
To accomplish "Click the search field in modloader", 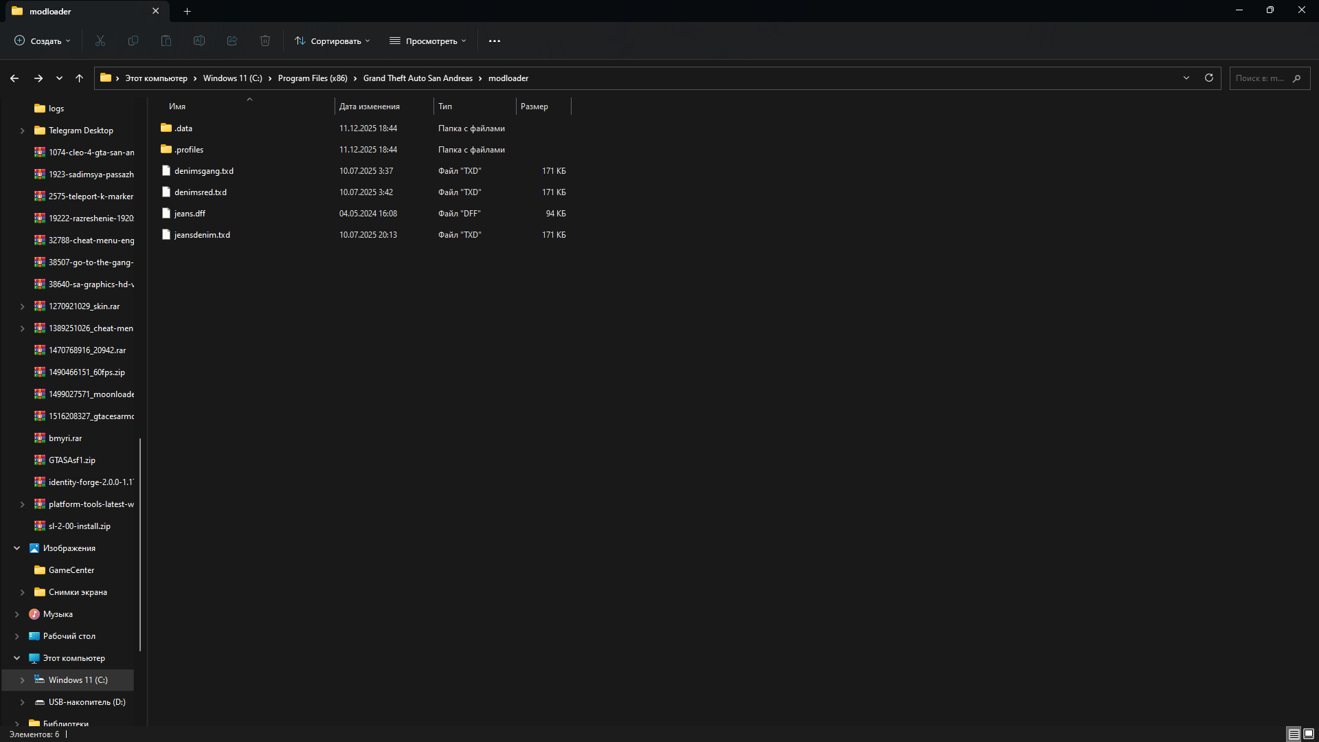I will [1261, 78].
